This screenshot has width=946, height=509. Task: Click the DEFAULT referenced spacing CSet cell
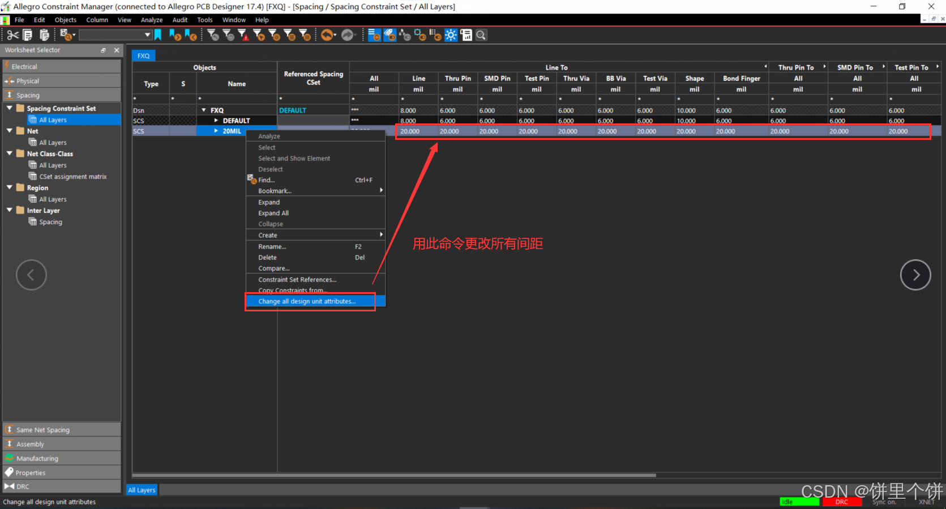tap(313, 110)
